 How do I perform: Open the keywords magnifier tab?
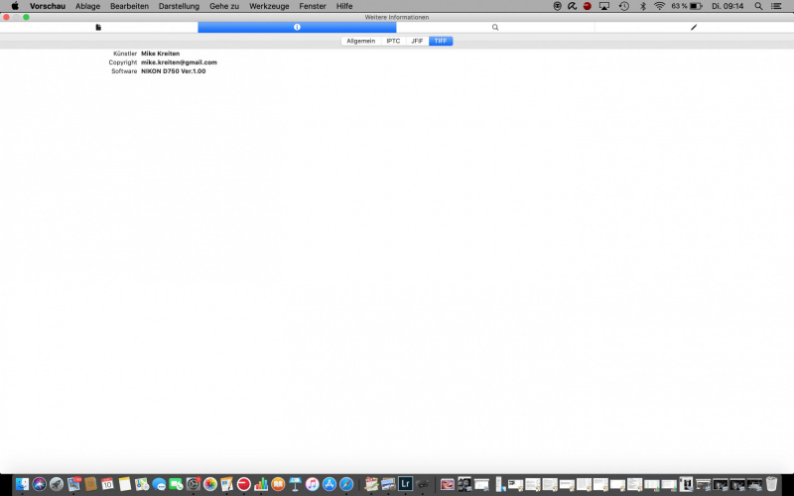[495, 28]
